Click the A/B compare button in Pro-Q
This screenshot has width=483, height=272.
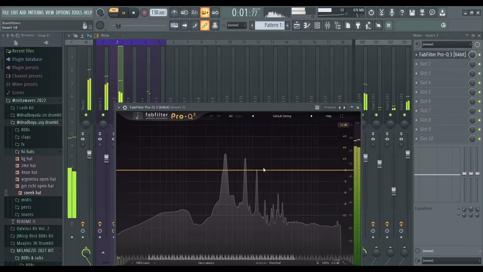point(231,116)
